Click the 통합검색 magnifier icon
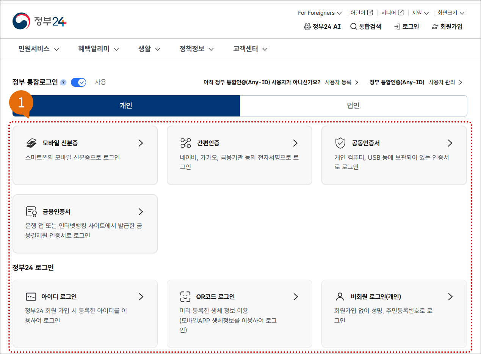This screenshot has height=354, width=481. pyautogui.click(x=353, y=27)
